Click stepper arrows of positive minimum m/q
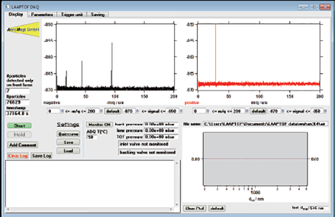This screenshot has height=217, width=335. (x=208, y=111)
